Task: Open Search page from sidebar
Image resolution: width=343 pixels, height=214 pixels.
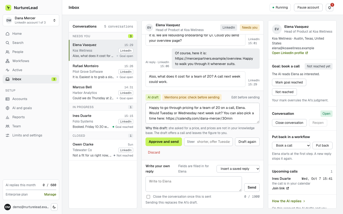Action: coord(31,43)
